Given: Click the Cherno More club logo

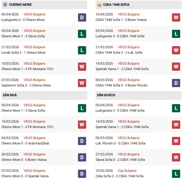Looking at the screenshot, I should (x=5, y=5).
